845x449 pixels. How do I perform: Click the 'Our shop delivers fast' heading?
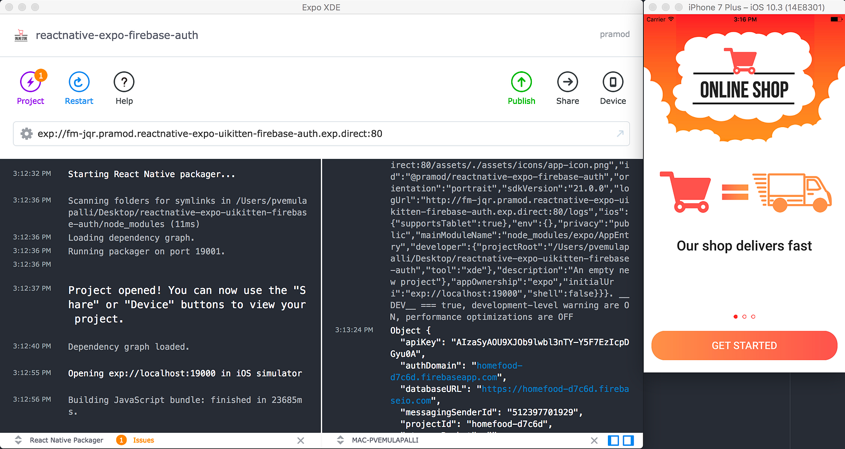point(744,246)
